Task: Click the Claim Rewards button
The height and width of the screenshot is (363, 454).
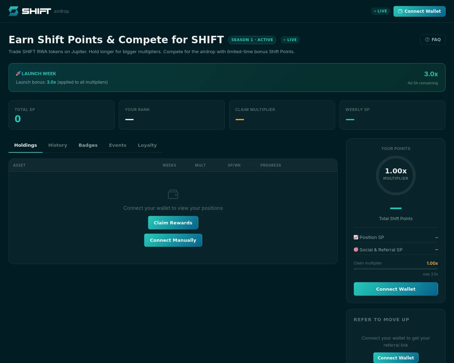Action: coord(173,223)
